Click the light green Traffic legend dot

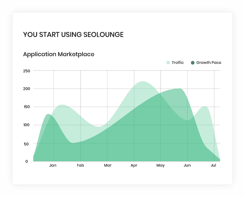[168, 63]
